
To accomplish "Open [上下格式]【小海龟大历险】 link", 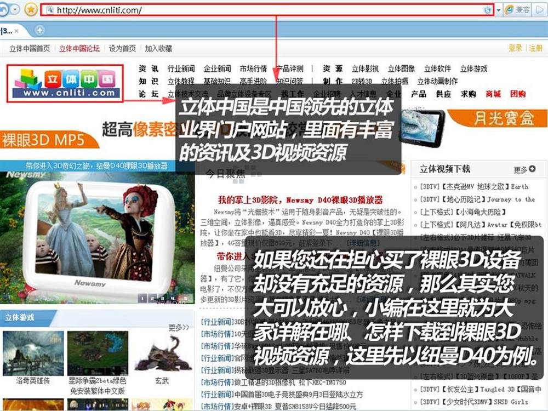I will [463, 212].
